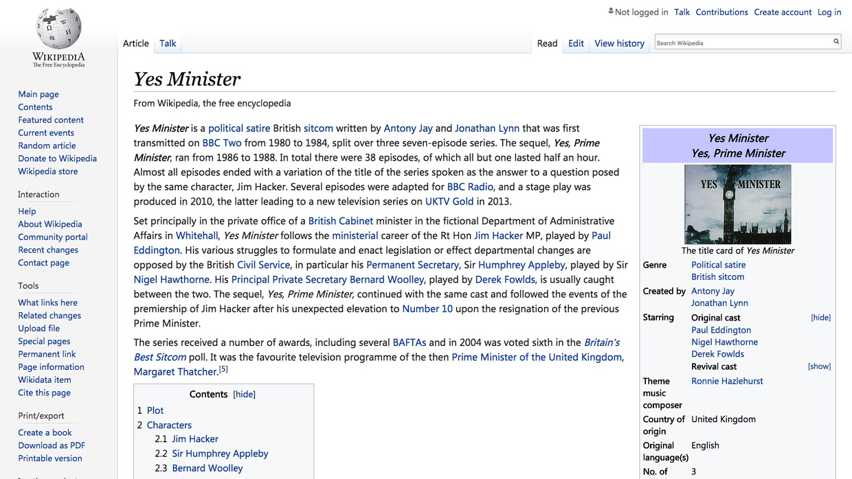
Task: Select the Edit tab
Action: [x=576, y=43]
